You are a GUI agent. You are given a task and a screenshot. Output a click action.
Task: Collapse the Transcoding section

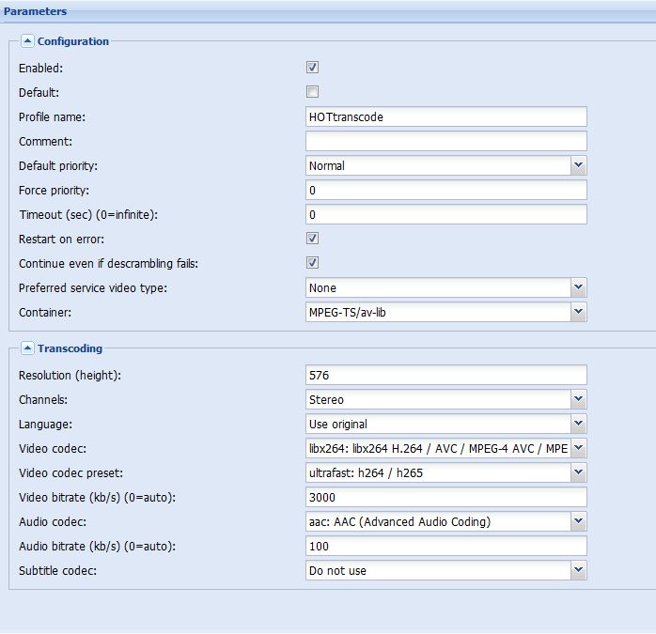point(27,348)
